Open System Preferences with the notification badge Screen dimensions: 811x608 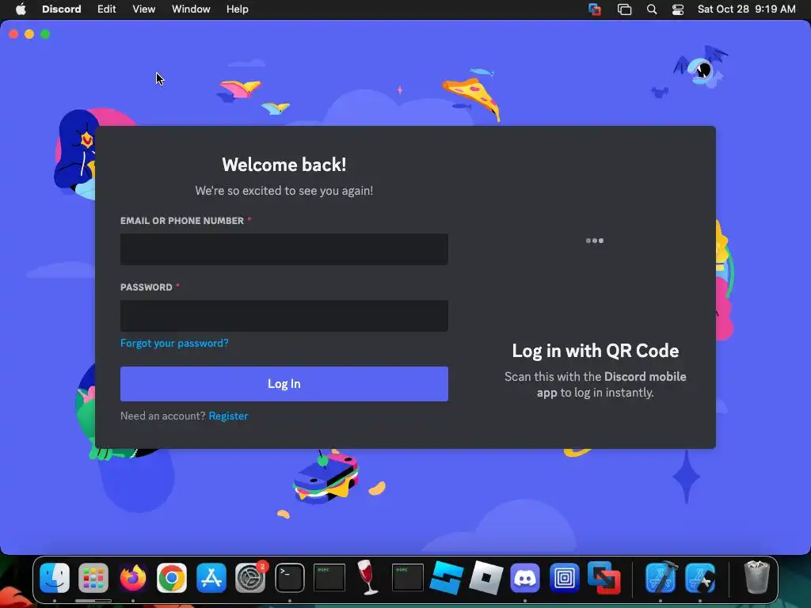pos(251,577)
